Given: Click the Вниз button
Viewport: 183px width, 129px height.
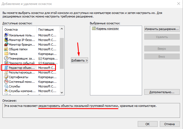Looking at the screenshot, I should tap(162, 57).
